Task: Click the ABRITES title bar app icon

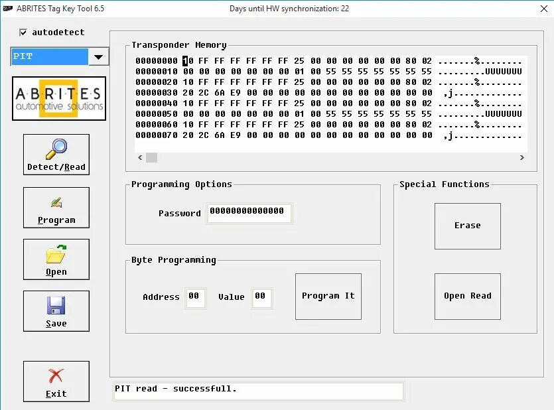Action: tap(8, 9)
